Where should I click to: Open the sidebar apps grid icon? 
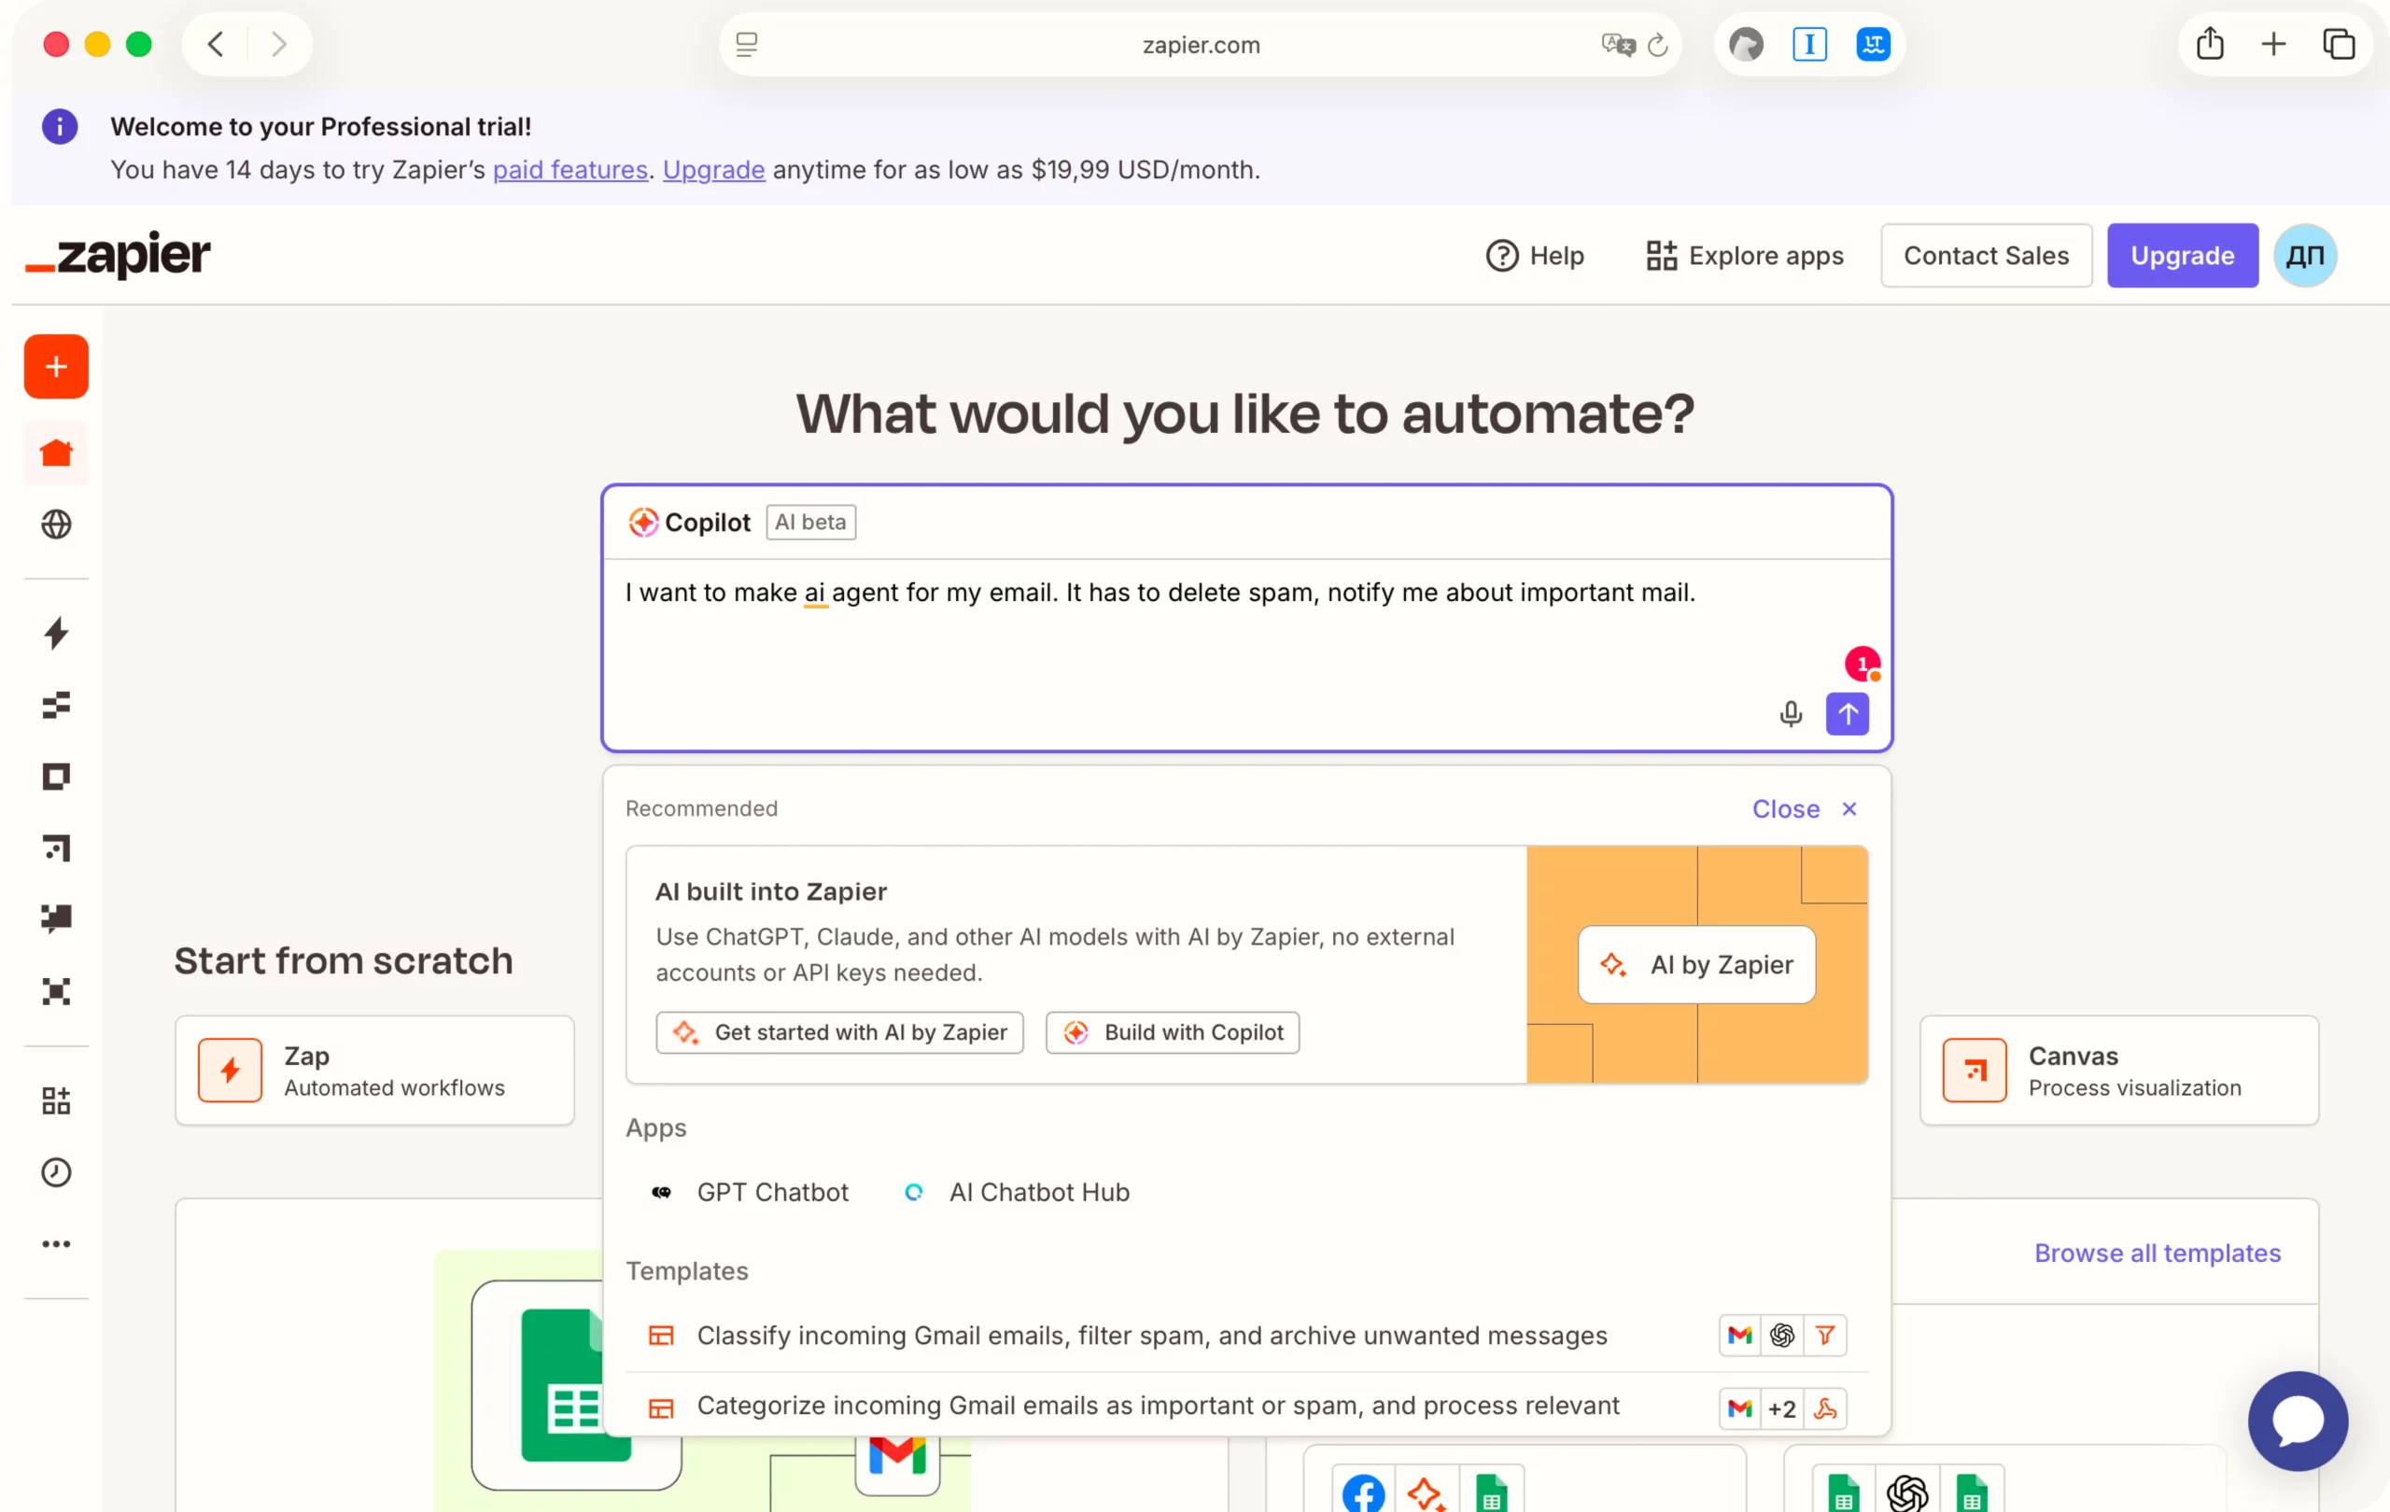pyautogui.click(x=56, y=1100)
